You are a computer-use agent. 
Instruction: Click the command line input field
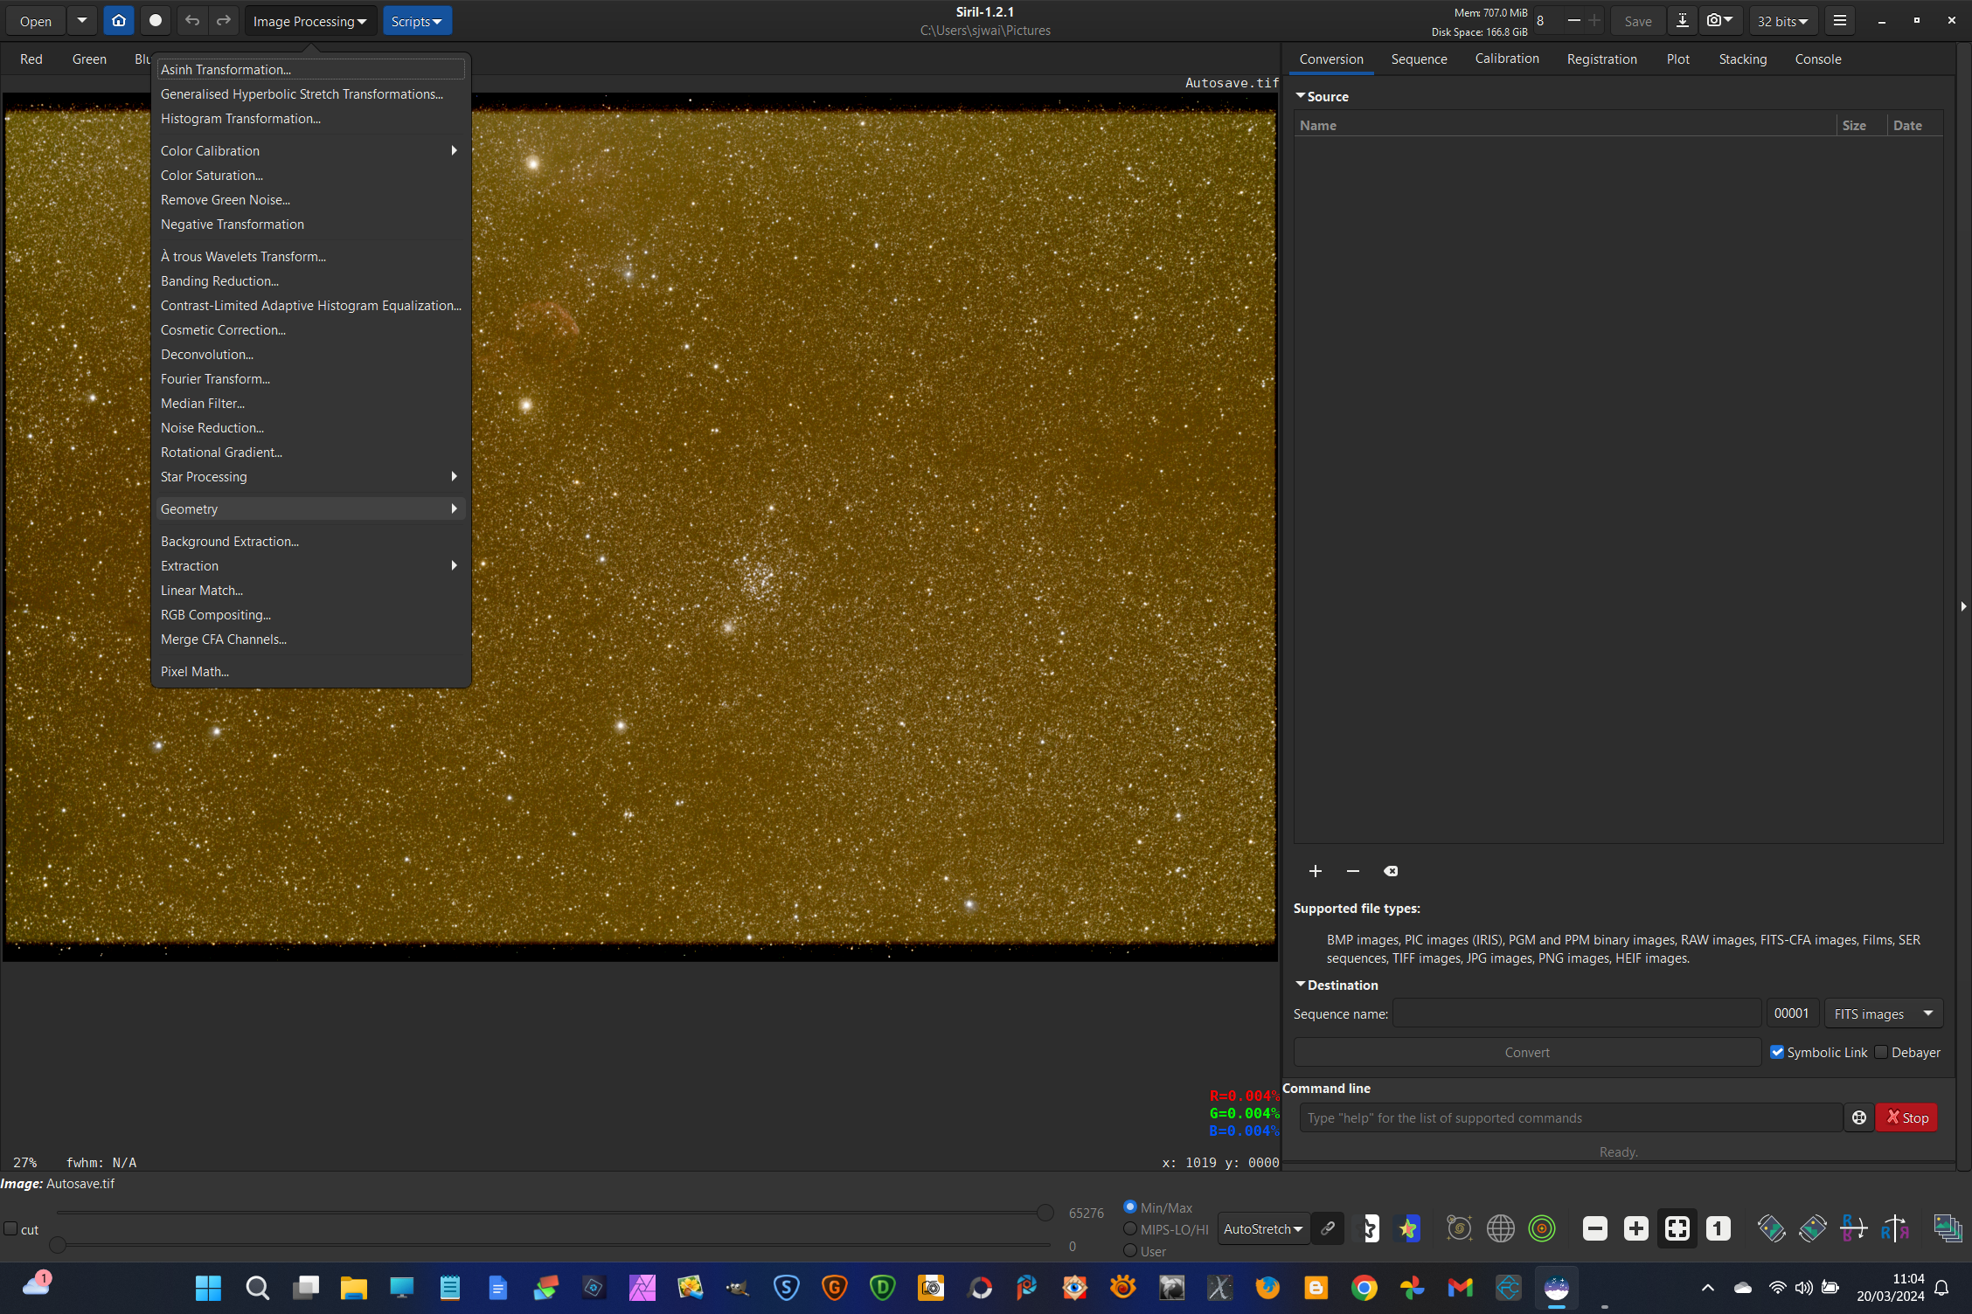click(x=1570, y=1117)
